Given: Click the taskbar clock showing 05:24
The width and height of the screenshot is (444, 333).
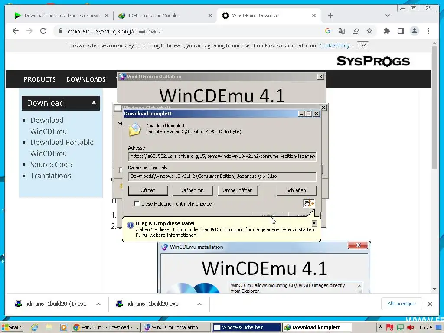Looking at the screenshot, I should pos(426,327).
